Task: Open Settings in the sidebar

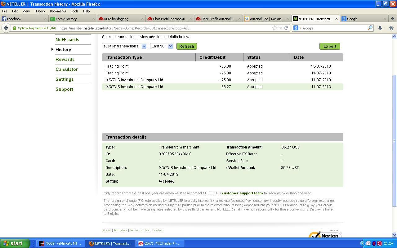Action: [x=65, y=79]
